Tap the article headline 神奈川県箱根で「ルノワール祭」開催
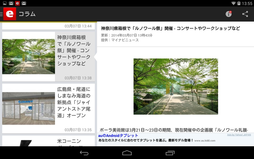Viewport: 254px width, 159px height. point(170,28)
